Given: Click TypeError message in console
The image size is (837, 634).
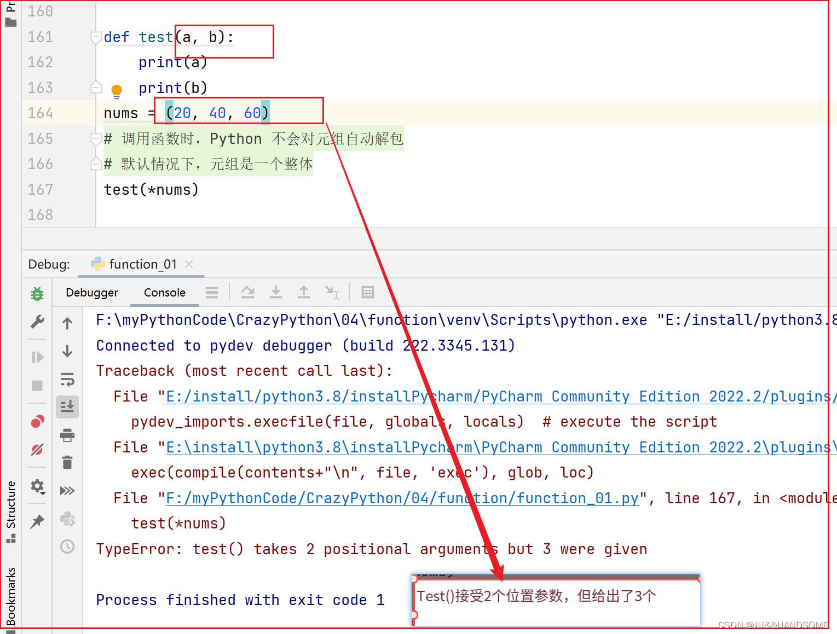Looking at the screenshot, I should click(x=372, y=549).
